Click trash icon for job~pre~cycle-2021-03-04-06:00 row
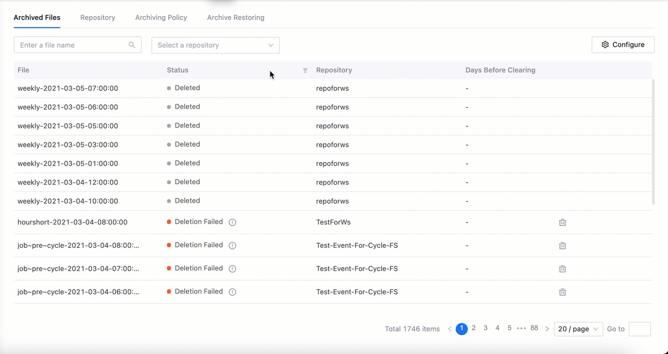668x354 pixels. [x=562, y=292]
